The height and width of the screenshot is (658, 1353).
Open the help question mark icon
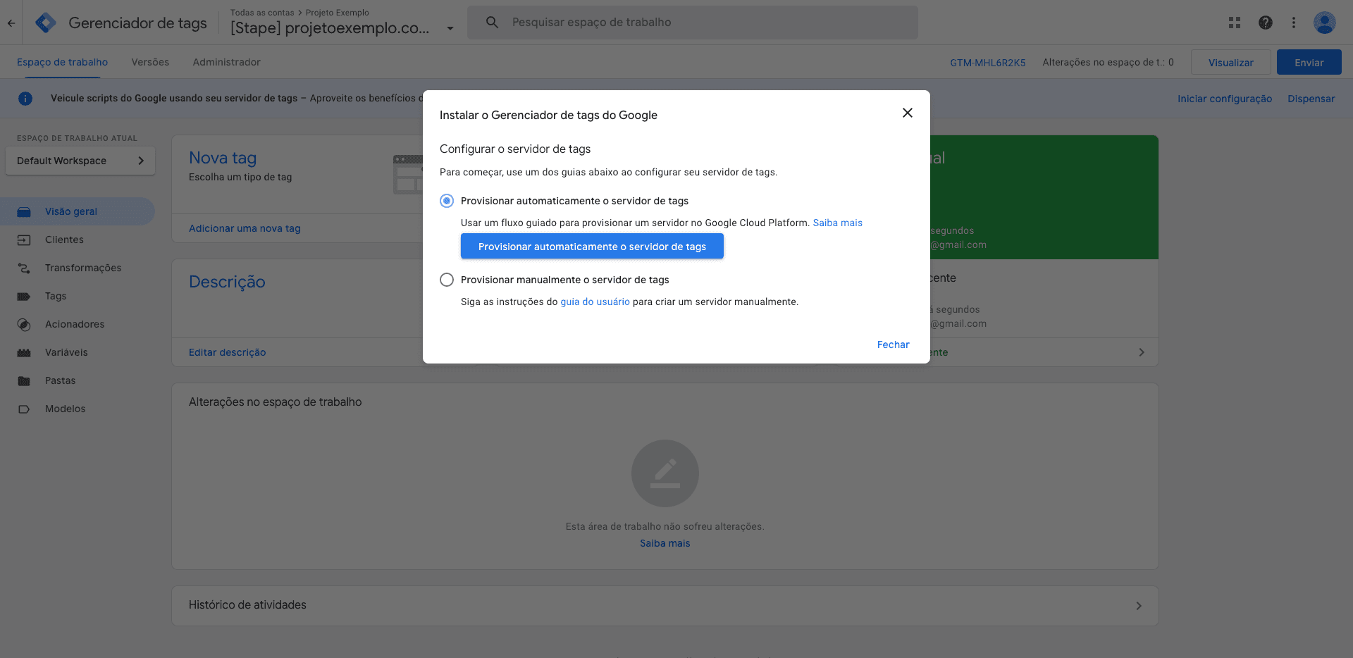tap(1266, 23)
